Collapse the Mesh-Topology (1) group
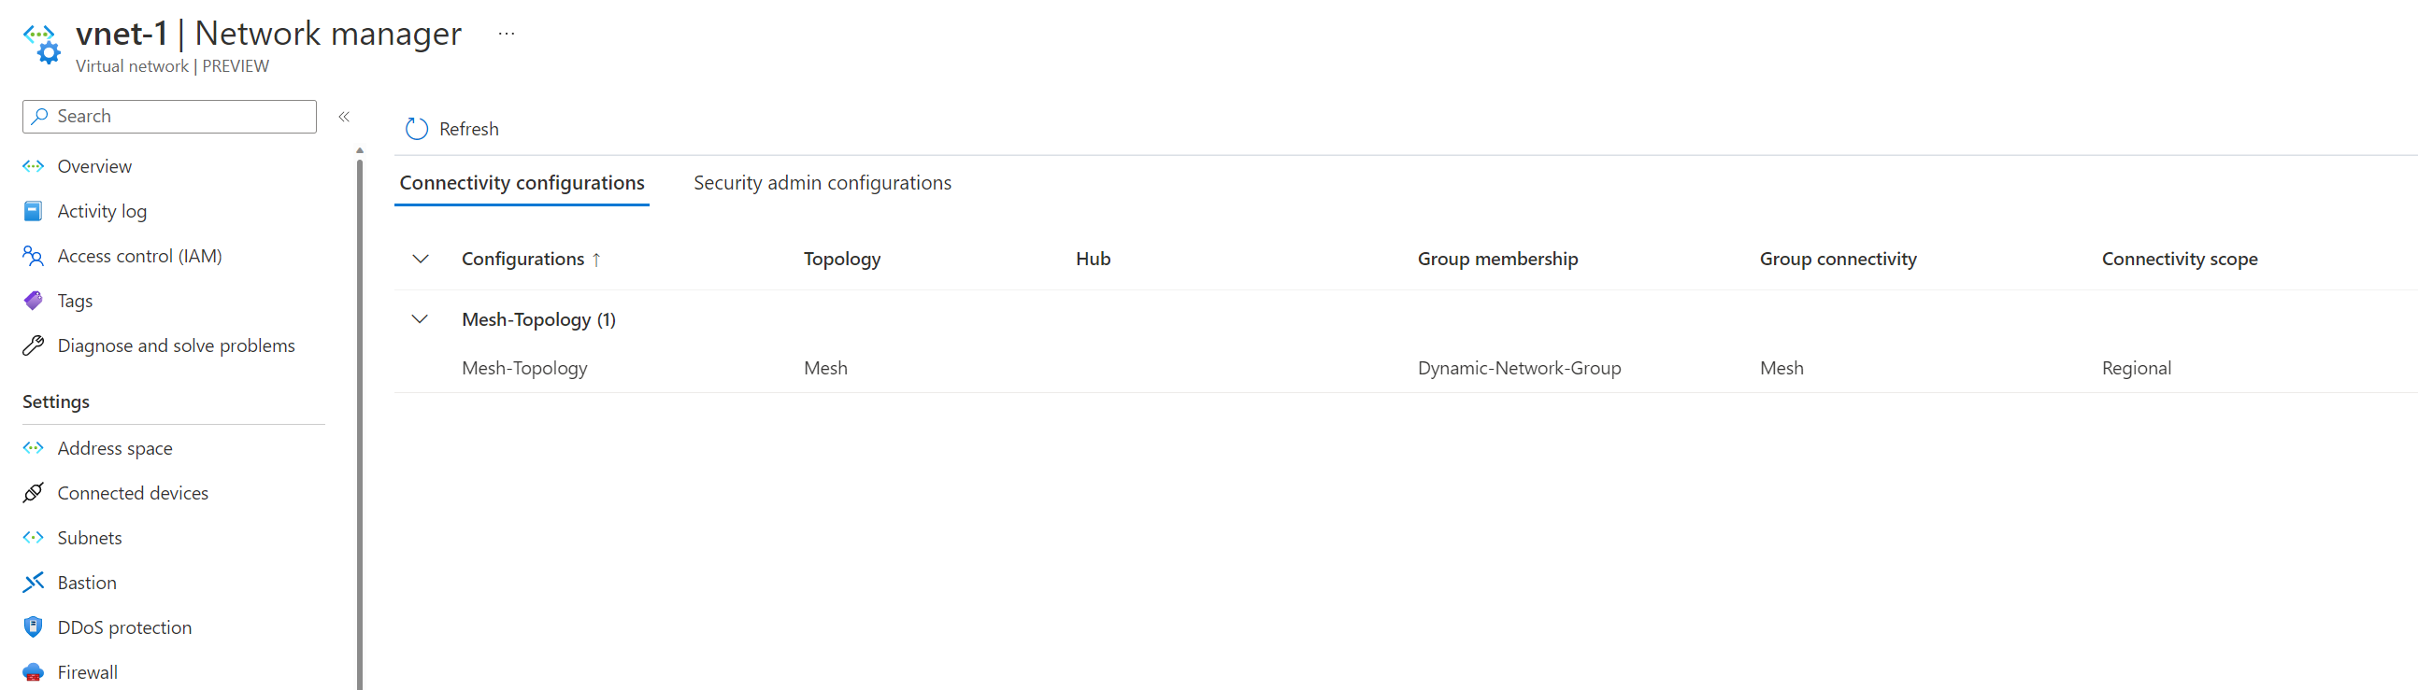This screenshot has height=690, width=2418. point(420,319)
